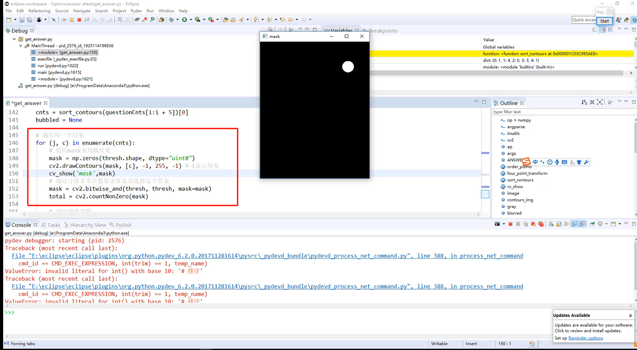Click the Pin Console icon
This screenshot has width=637, height=350.
pos(592,224)
